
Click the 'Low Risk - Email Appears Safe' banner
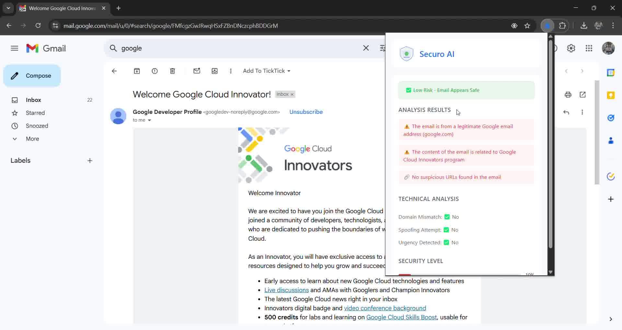click(x=466, y=90)
